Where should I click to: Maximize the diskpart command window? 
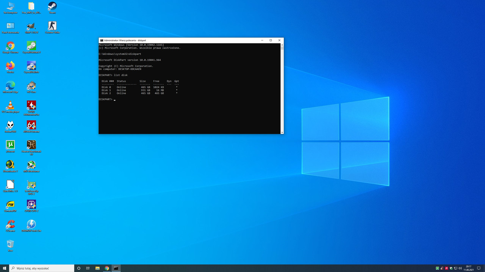click(x=271, y=40)
